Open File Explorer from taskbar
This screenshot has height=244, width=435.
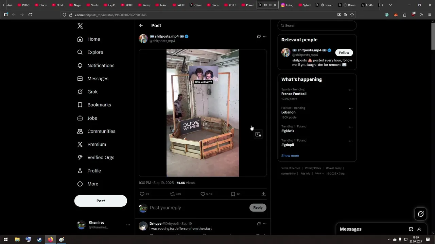click(17, 240)
